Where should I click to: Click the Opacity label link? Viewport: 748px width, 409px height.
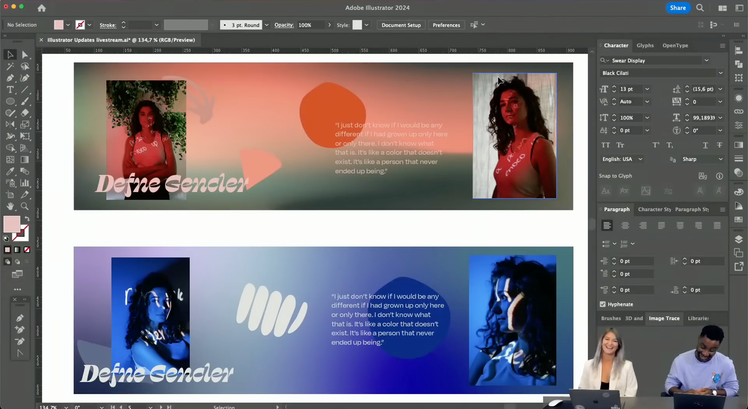(284, 25)
